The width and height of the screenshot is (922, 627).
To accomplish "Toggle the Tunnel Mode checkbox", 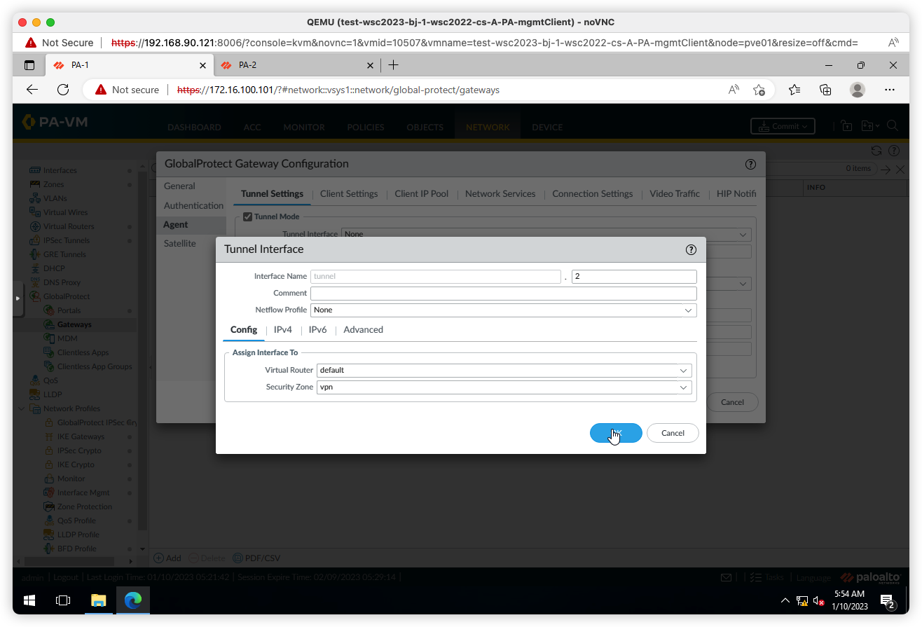I will (x=247, y=216).
